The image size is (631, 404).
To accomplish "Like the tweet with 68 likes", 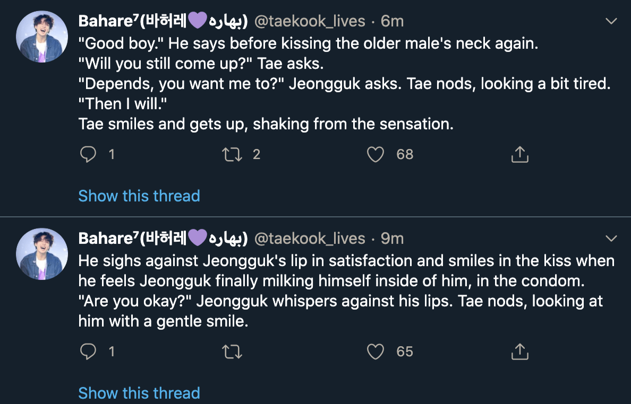I will pyautogui.click(x=376, y=154).
